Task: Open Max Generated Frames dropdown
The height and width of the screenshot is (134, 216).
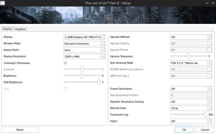Action: point(191,95)
